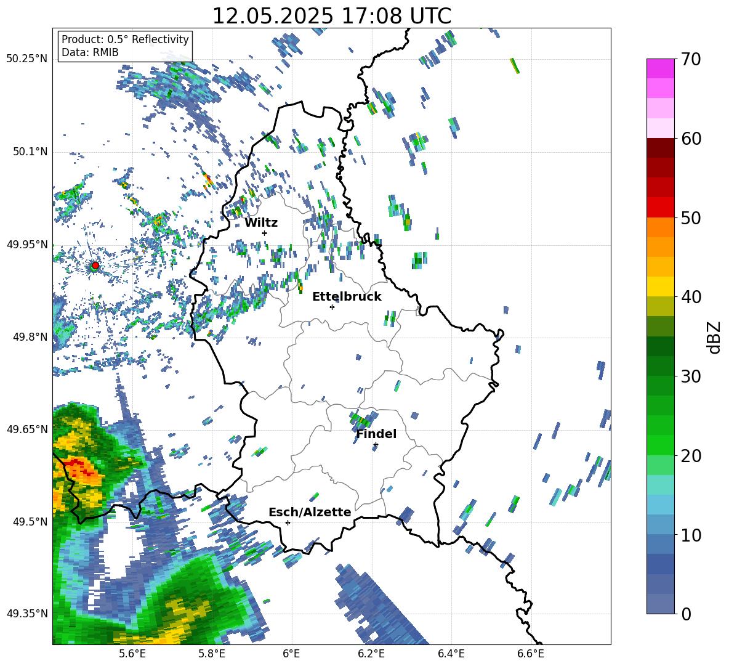Click the Esch/Alzette city label
729x666 pixels.
[310, 512]
